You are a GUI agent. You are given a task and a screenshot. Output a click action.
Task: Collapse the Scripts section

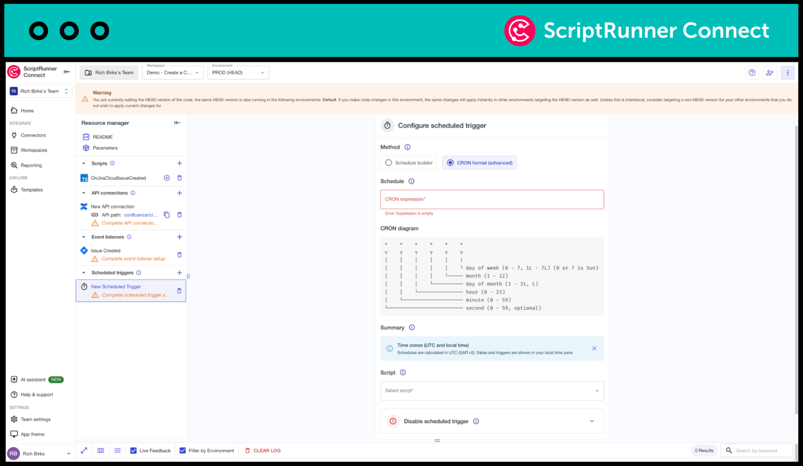tap(84, 163)
